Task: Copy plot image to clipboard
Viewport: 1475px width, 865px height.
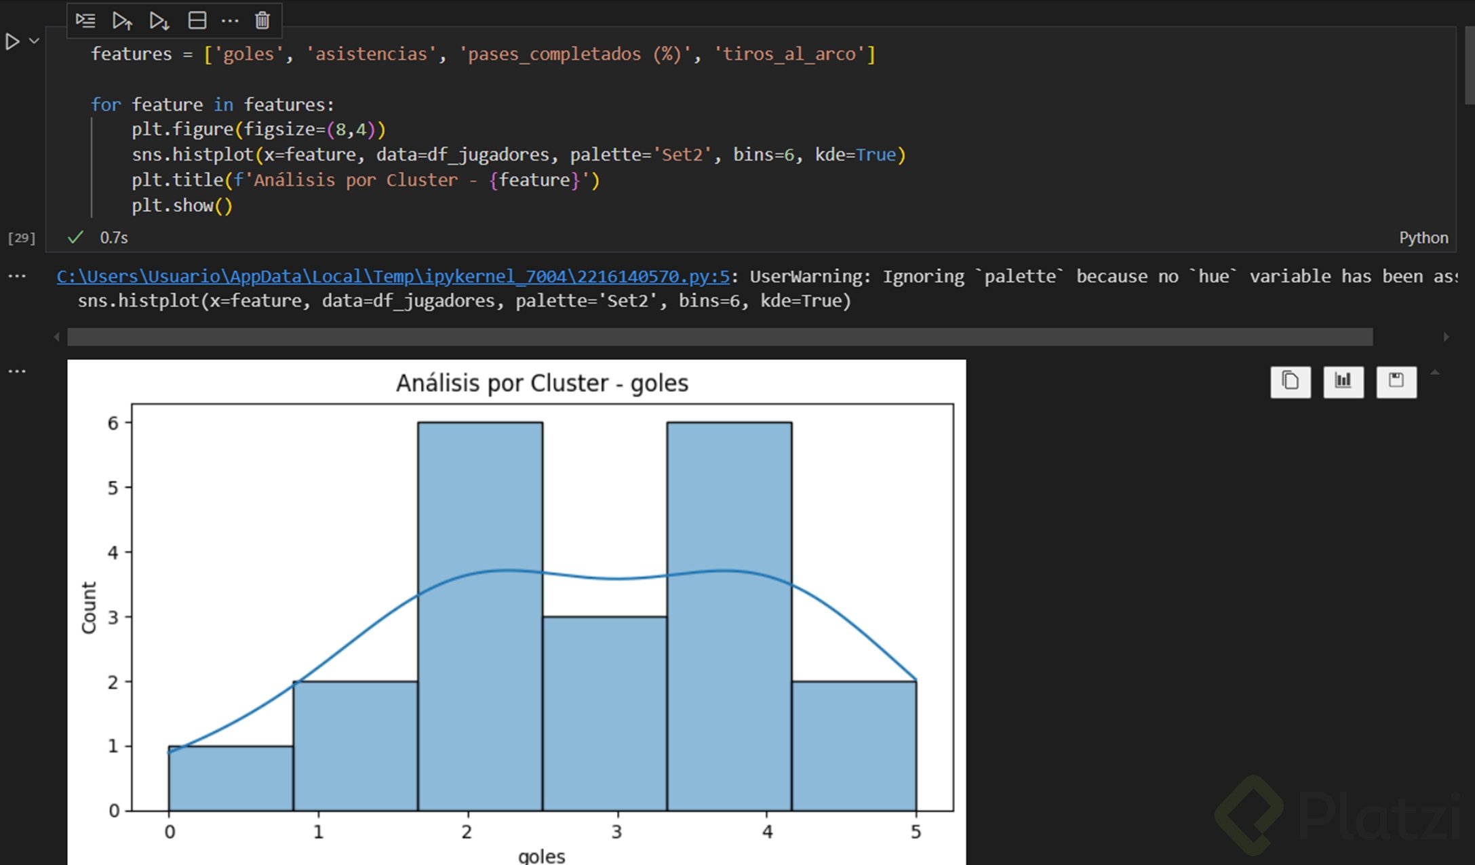Action: pos(1290,381)
